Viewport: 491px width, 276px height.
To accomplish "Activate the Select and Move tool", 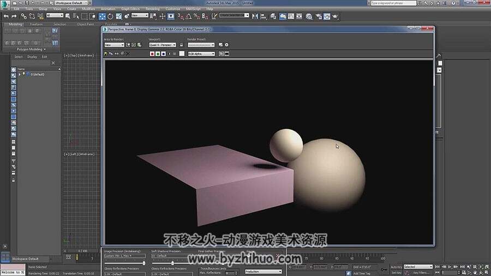I will pyautogui.click(x=102, y=16).
